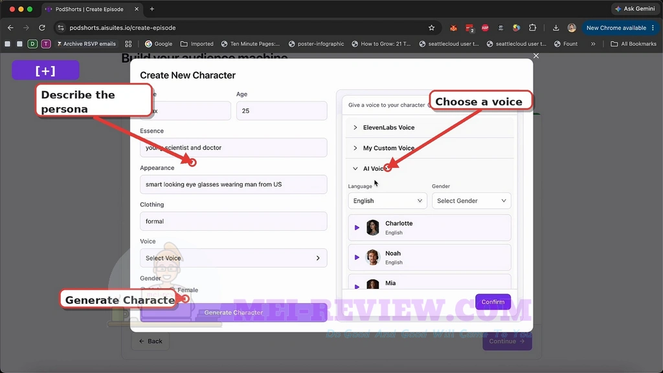Screen dimensions: 663x373
Task: Open the Language dropdown set to English
Action: [x=387, y=201]
